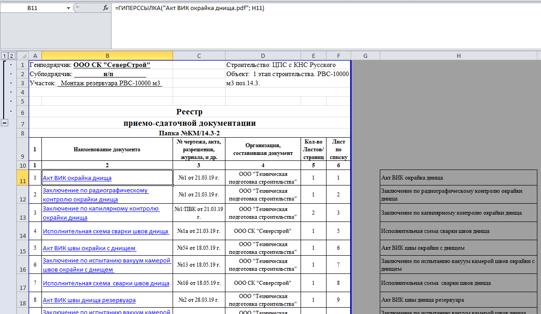Viewport: 541px width, 314px height.
Task: Click the 'Лист по списку' header cell
Action: [338, 149]
